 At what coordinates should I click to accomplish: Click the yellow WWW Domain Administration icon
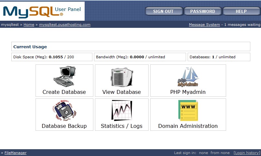[x=188, y=110]
